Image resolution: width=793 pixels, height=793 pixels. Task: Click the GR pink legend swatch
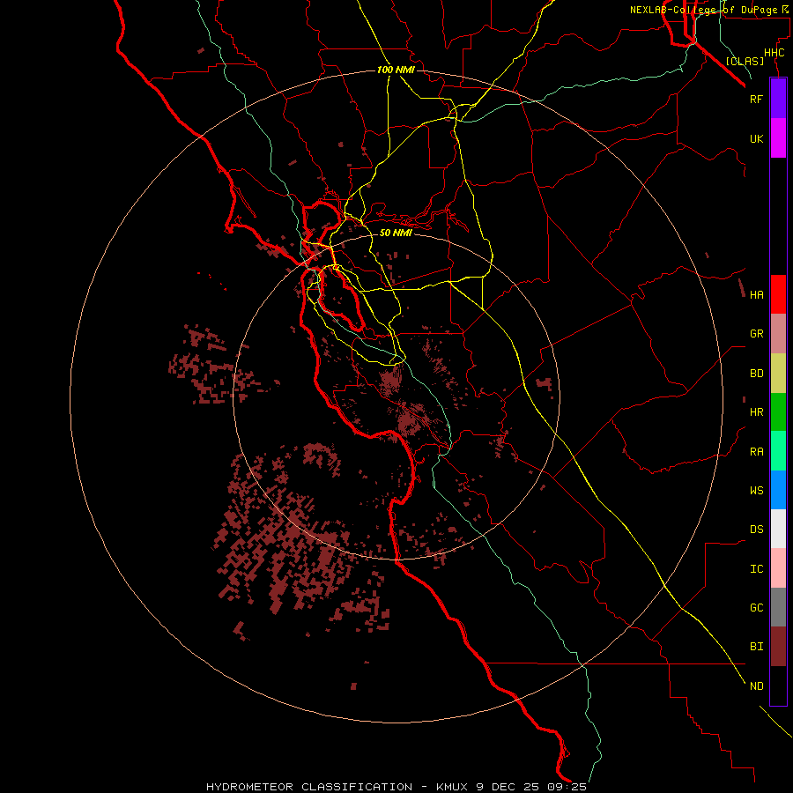pos(778,334)
